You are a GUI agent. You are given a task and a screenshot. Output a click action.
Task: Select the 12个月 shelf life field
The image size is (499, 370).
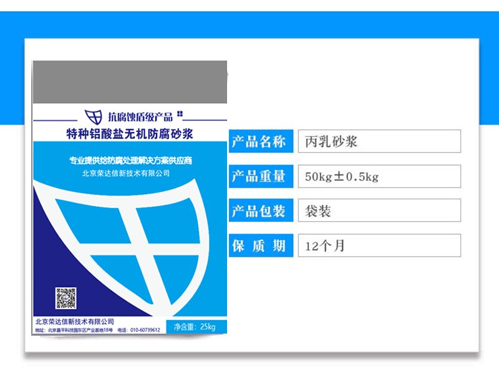click(x=379, y=245)
